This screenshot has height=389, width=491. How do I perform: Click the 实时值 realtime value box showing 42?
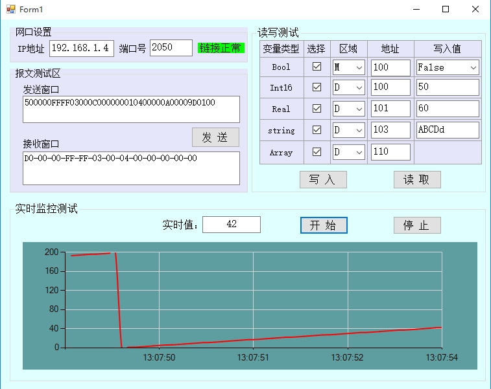232,225
